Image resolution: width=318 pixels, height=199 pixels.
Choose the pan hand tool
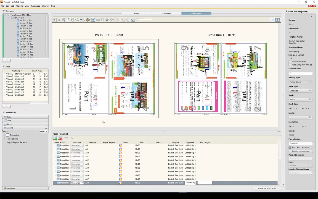click(72, 20)
